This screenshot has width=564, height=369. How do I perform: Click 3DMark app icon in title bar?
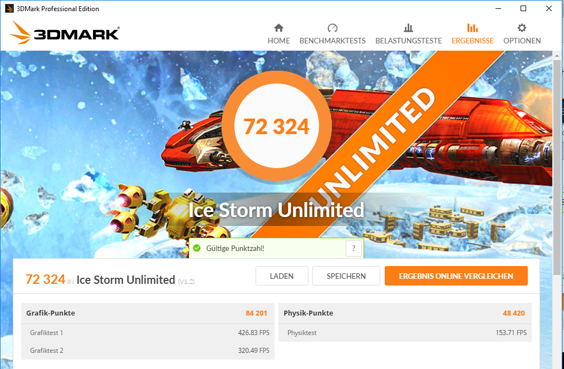click(9, 9)
